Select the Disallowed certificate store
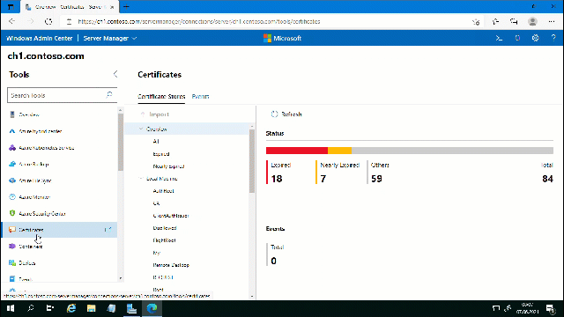564x317 pixels. tap(165, 228)
